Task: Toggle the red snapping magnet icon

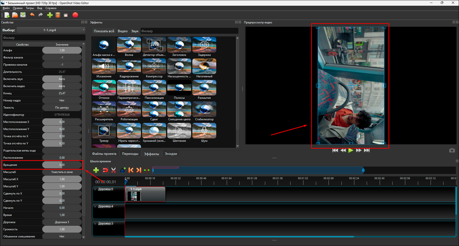Action: tap(105, 170)
